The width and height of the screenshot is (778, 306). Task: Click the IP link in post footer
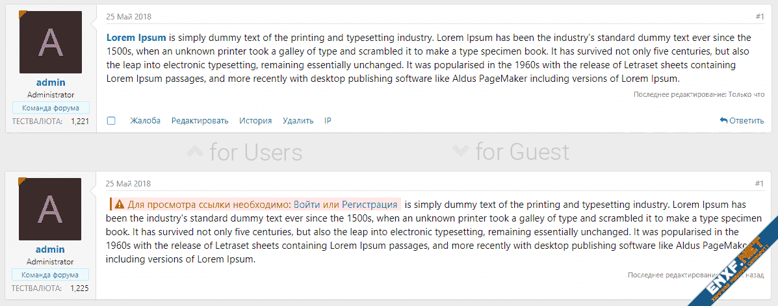pyautogui.click(x=328, y=121)
